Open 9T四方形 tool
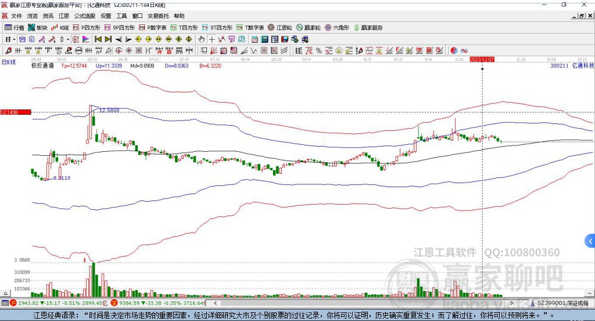The height and width of the screenshot is (321, 595). pyautogui.click(x=217, y=28)
